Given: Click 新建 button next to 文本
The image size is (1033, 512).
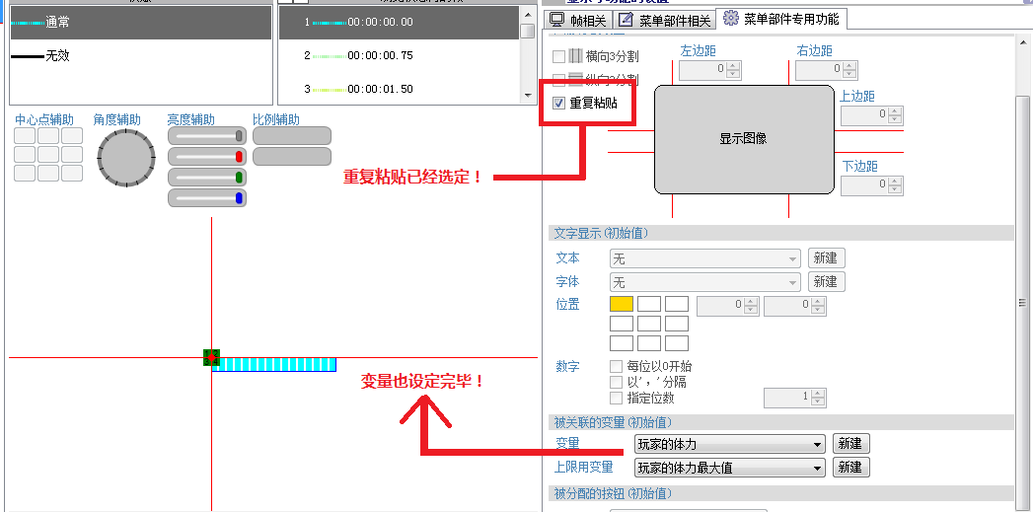Looking at the screenshot, I should (826, 258).
